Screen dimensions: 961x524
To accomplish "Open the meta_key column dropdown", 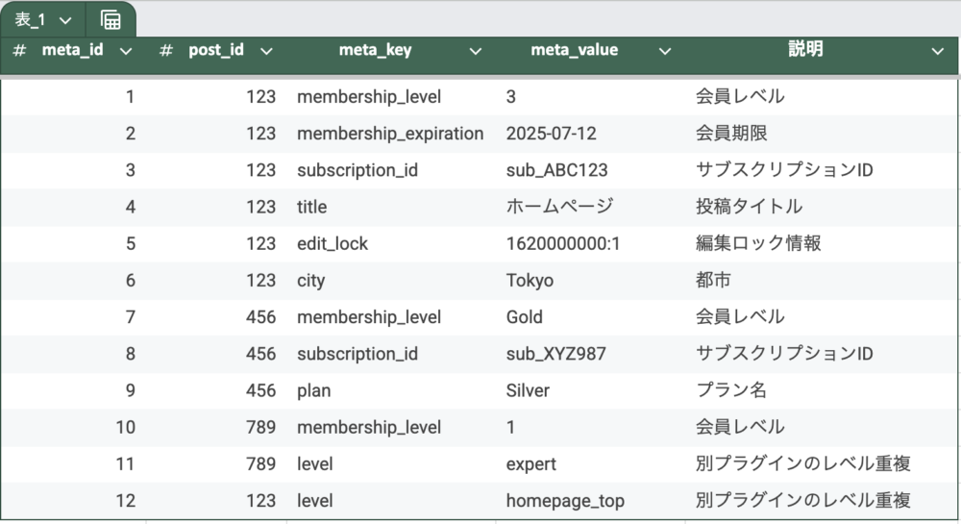I will [x=475, y=52].
